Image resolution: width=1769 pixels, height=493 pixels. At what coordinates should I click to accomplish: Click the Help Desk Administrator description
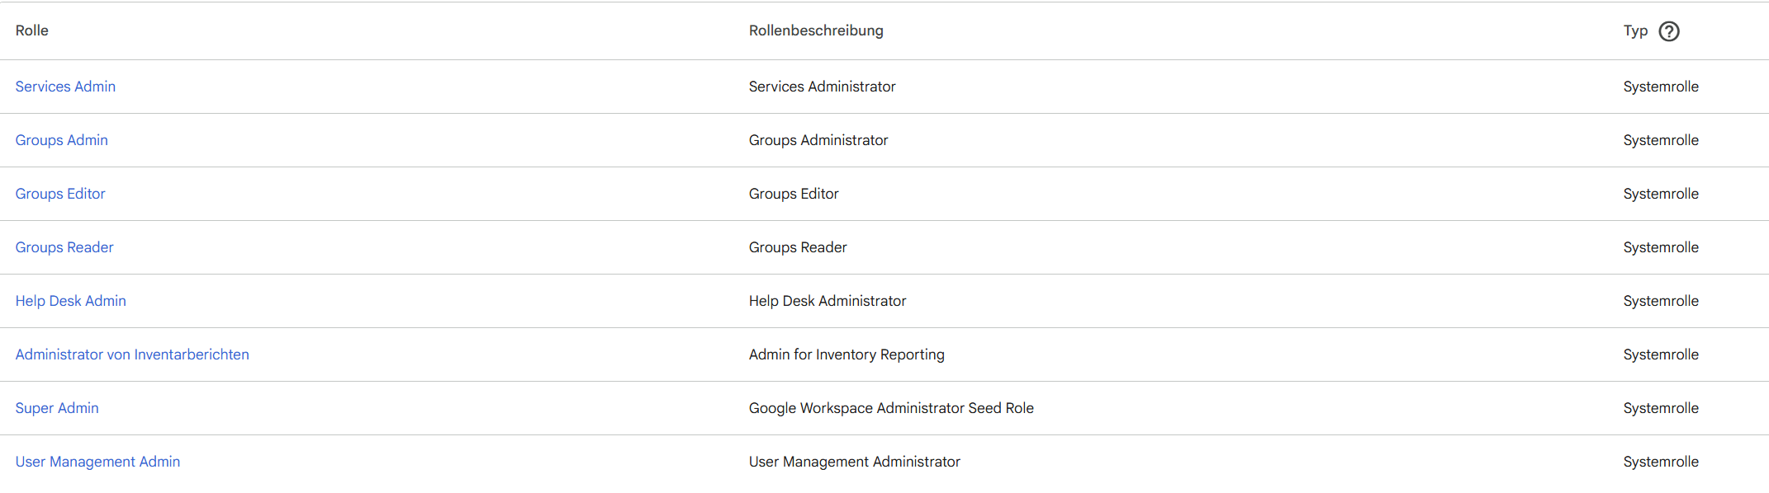pos(827,301)
